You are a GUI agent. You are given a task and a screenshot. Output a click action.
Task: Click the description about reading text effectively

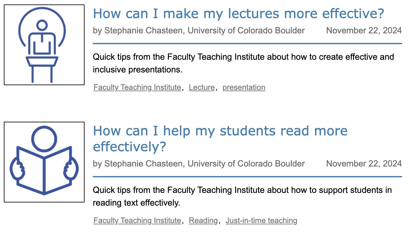click(x=242, y=196)
